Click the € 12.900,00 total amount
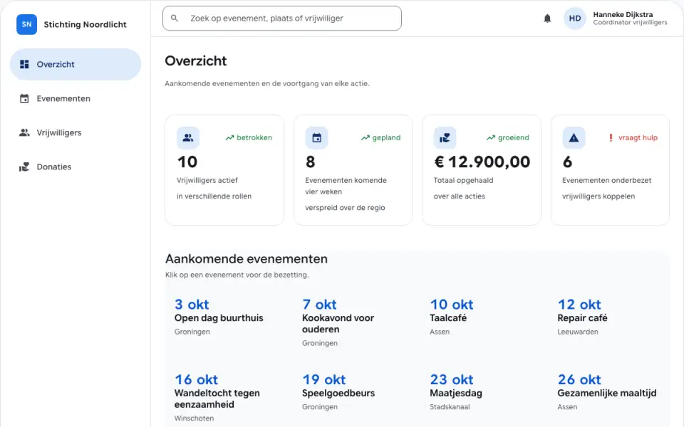The height and width of the screenshot is (427, 684). [x=482, y=162]
